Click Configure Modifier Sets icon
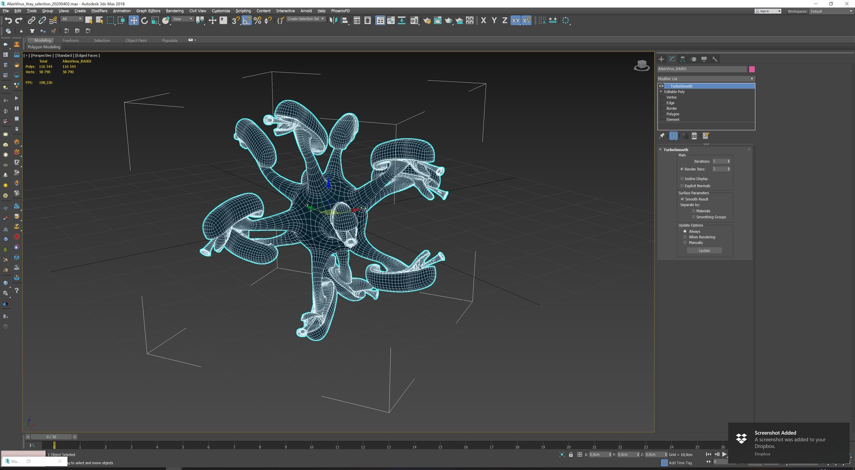Image resolution: width=855 pixels, height=470 pixels. (706, 136)
